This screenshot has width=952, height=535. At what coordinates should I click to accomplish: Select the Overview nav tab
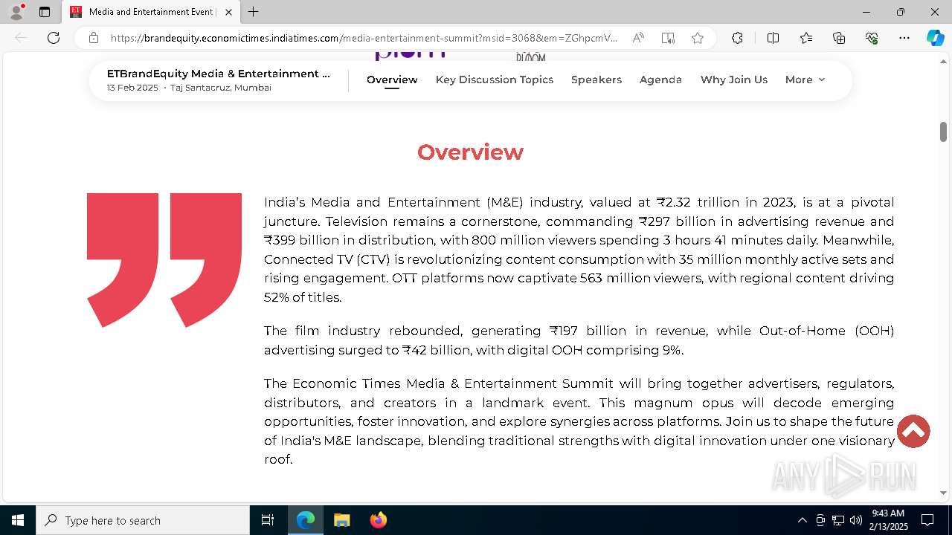click(392, 80)
